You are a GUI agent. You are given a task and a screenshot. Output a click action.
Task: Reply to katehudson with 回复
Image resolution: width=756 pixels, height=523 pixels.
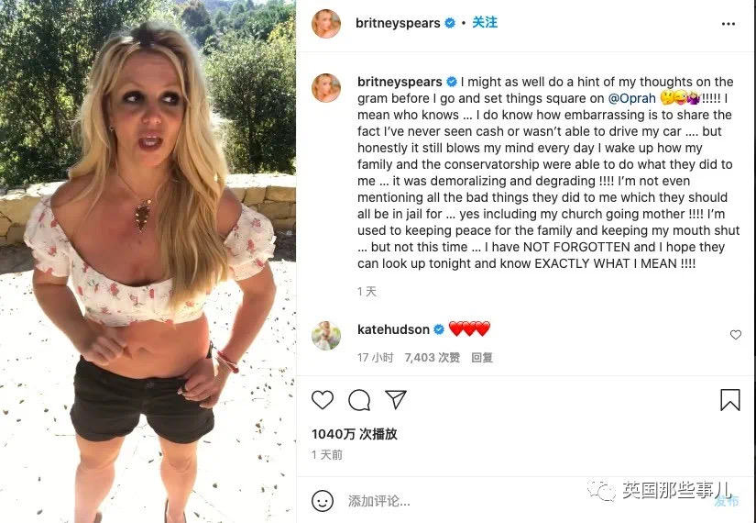pos(482,357)
